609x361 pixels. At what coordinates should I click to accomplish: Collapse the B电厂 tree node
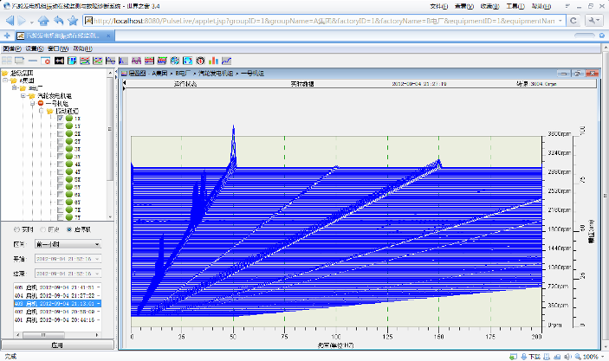(x=15, y=88)
